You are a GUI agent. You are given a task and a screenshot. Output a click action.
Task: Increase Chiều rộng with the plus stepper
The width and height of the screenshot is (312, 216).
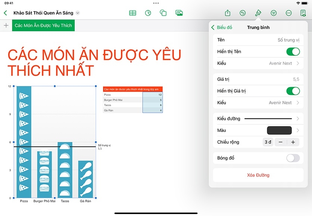pos(293,142)
